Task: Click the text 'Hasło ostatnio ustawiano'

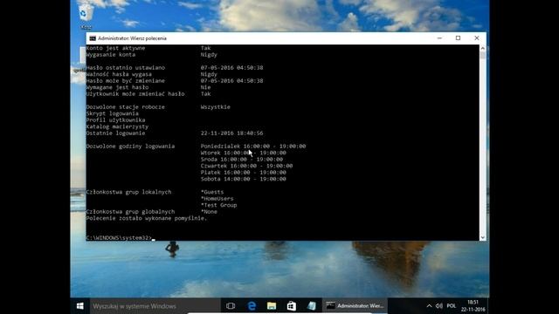Action: tap(126, 68)
